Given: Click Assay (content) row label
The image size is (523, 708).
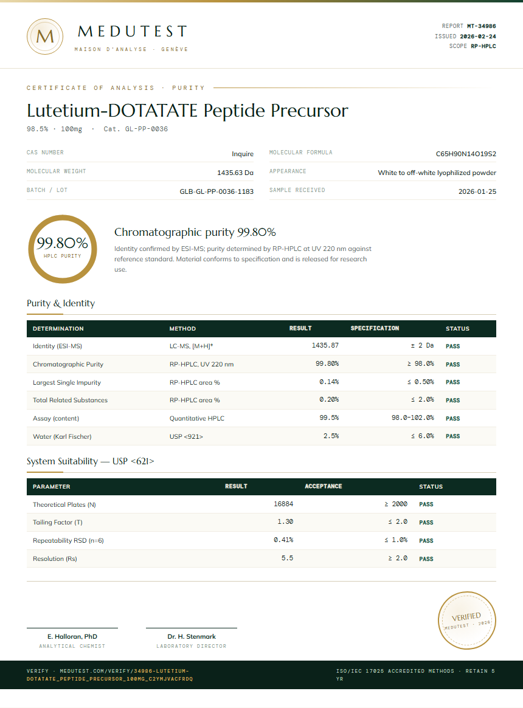Looking at the screenshot, I should pyautogui.click(x=56, y=419).
